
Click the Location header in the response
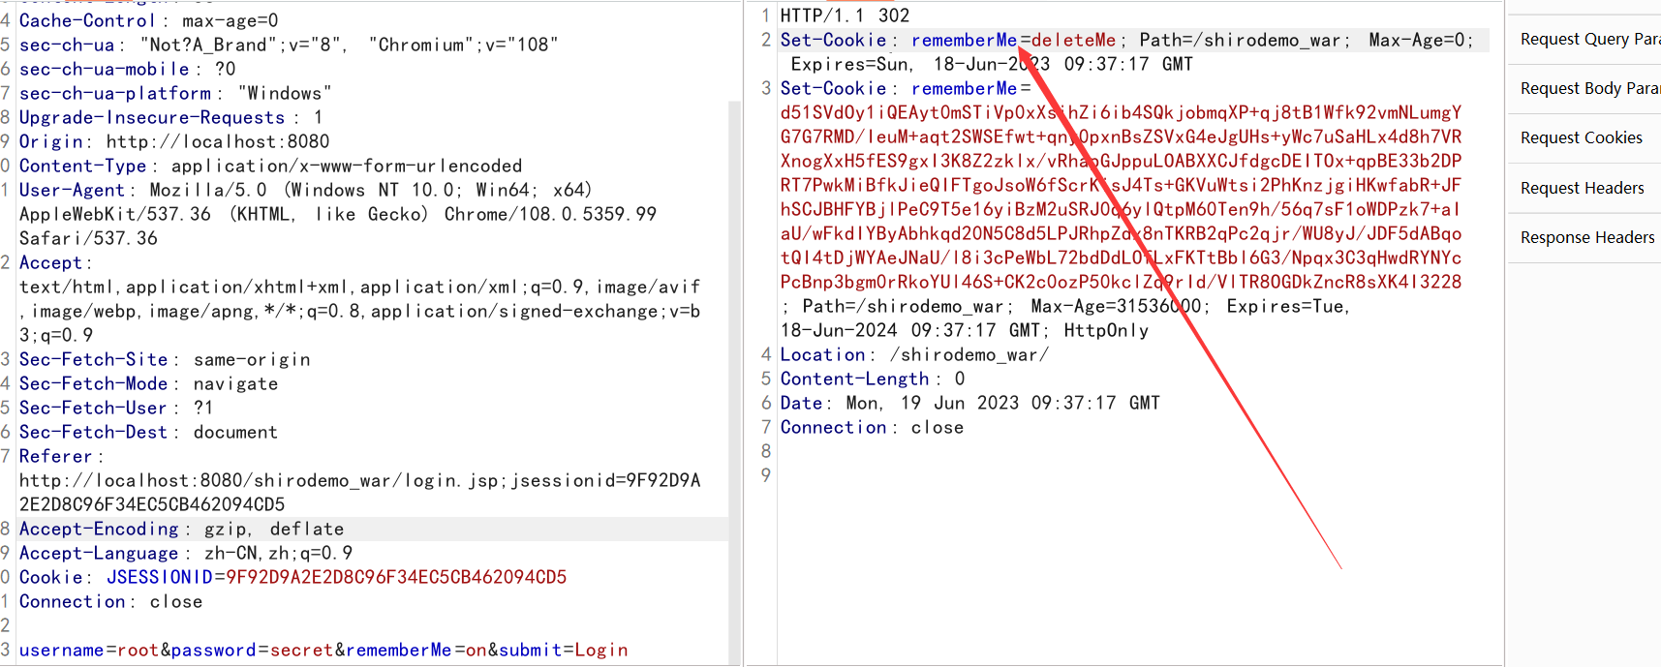coord(822,355)
